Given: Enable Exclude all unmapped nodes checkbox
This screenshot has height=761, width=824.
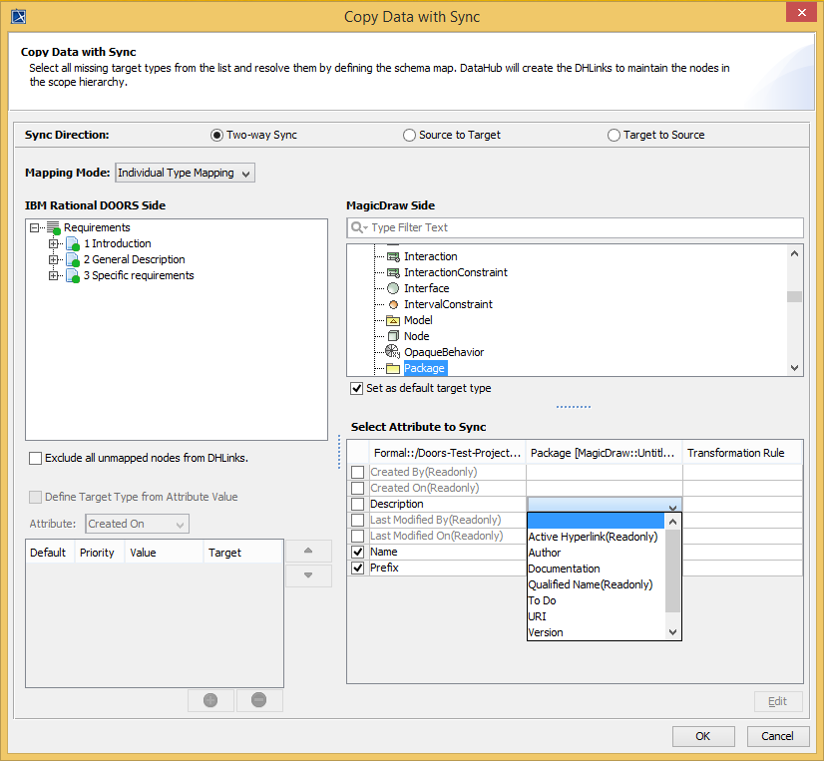Looking at the screenshot, I should [x=36, y=459].
